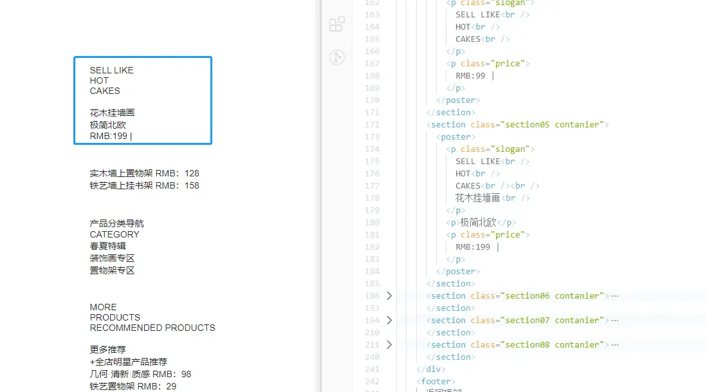
Task: Open the Extensions view in activity bar
Action: click(337, 24)
